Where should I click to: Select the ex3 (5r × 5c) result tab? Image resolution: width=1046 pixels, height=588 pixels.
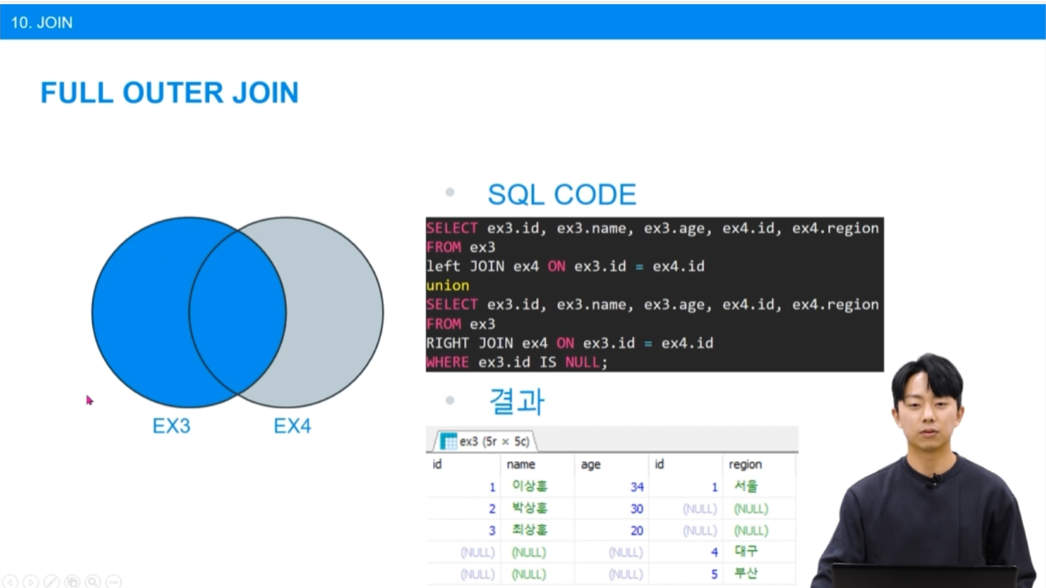484,441
